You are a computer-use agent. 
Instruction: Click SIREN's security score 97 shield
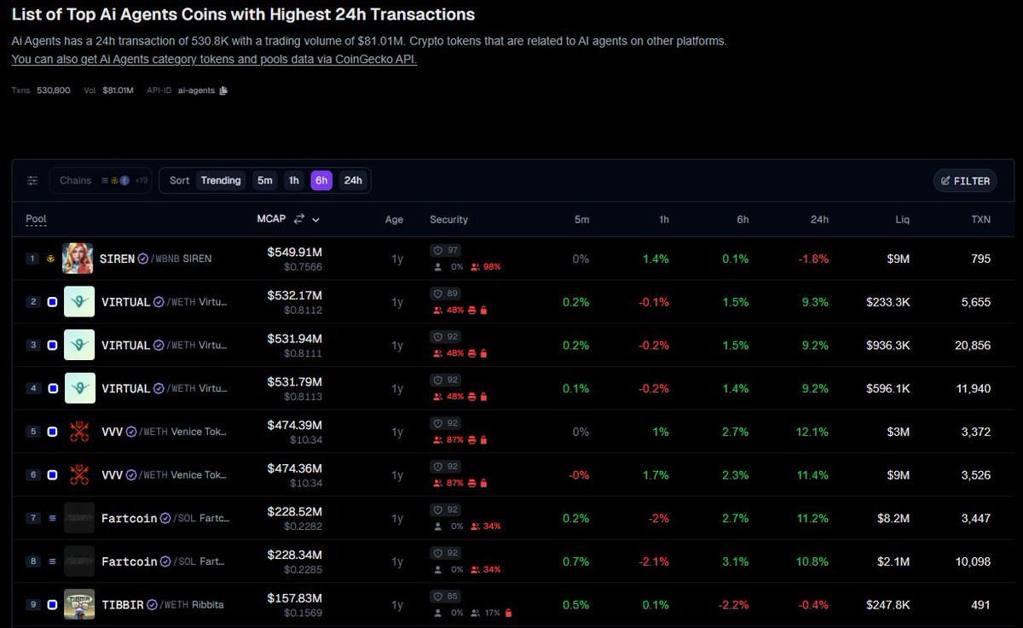[x=445, y=250]
